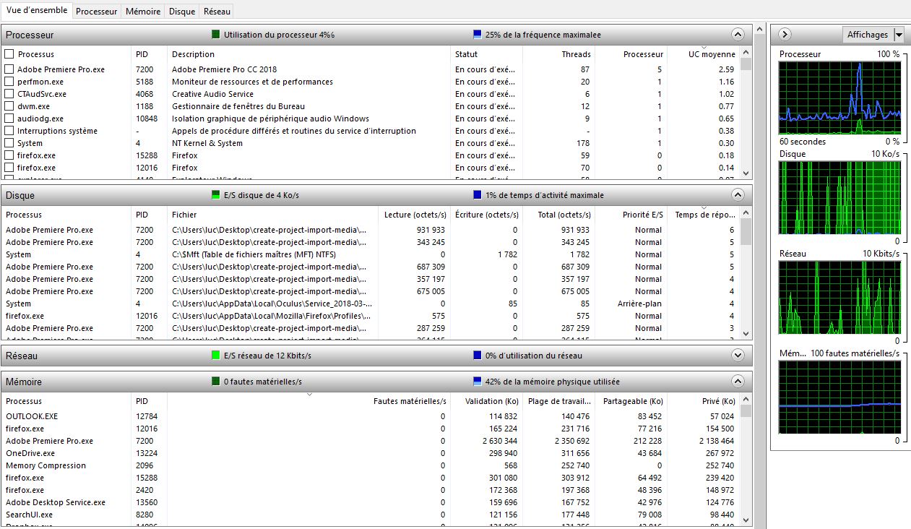Click the Description column header
The image size is (911, 529).
click(x=308, y=54)
